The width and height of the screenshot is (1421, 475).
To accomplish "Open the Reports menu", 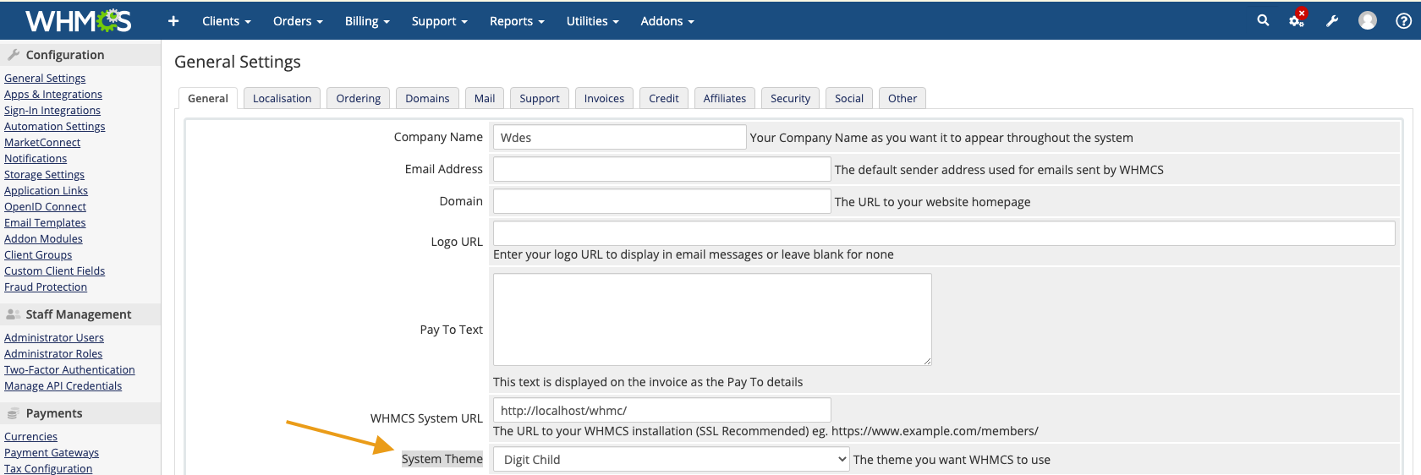I will (x=517, y=21).
